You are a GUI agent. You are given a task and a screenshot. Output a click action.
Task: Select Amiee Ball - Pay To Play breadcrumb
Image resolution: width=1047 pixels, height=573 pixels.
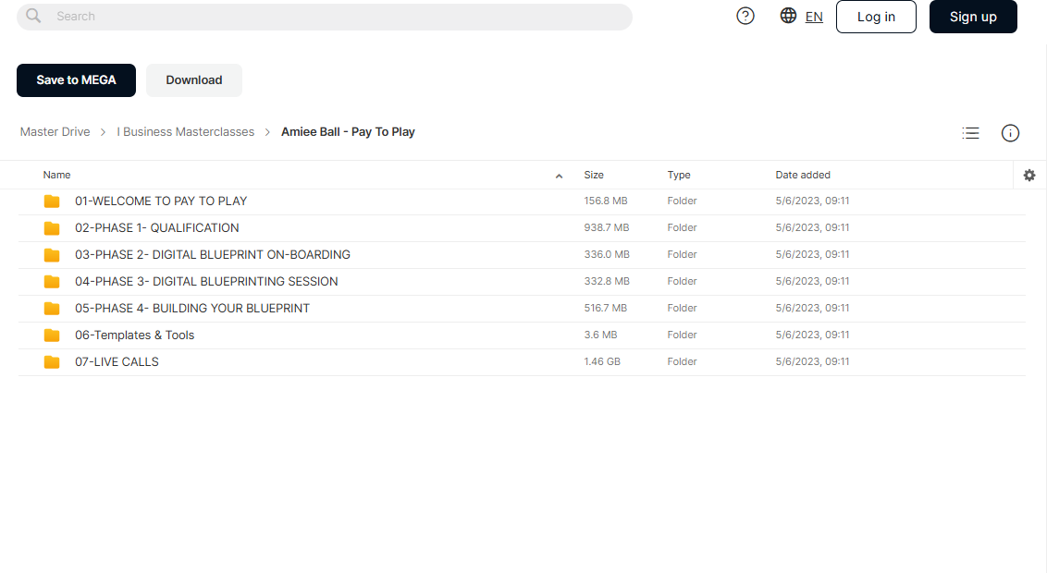coord(348,132)
